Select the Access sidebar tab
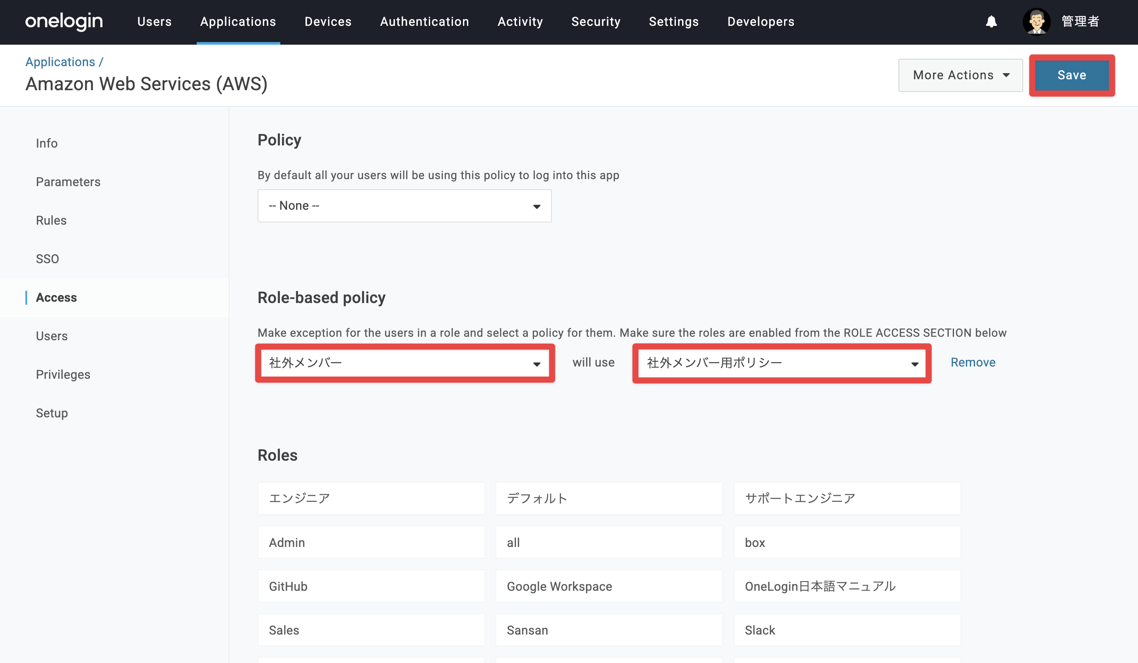The width and height of the screenshot is (1138, 663). 57,297
